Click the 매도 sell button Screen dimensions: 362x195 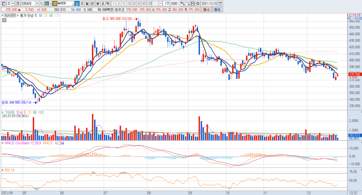pyautogui.click(x=218, y=9)
